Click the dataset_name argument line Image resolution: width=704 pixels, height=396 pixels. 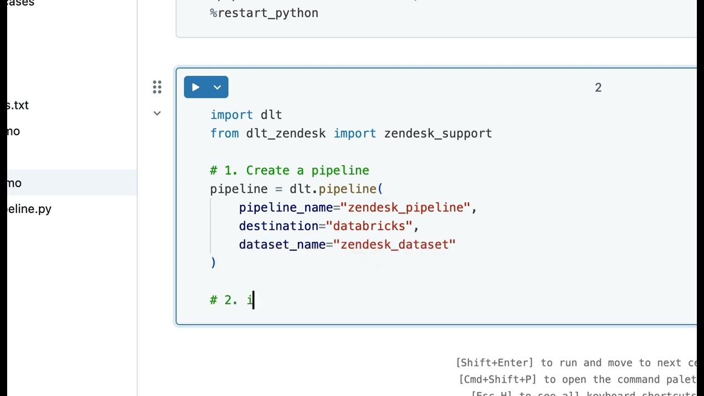coord(347,245)
